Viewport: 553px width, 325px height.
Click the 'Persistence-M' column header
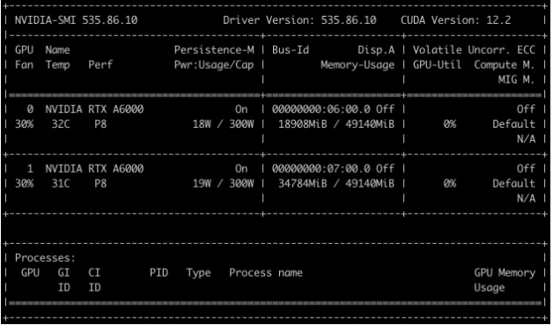tap(214, 50)
